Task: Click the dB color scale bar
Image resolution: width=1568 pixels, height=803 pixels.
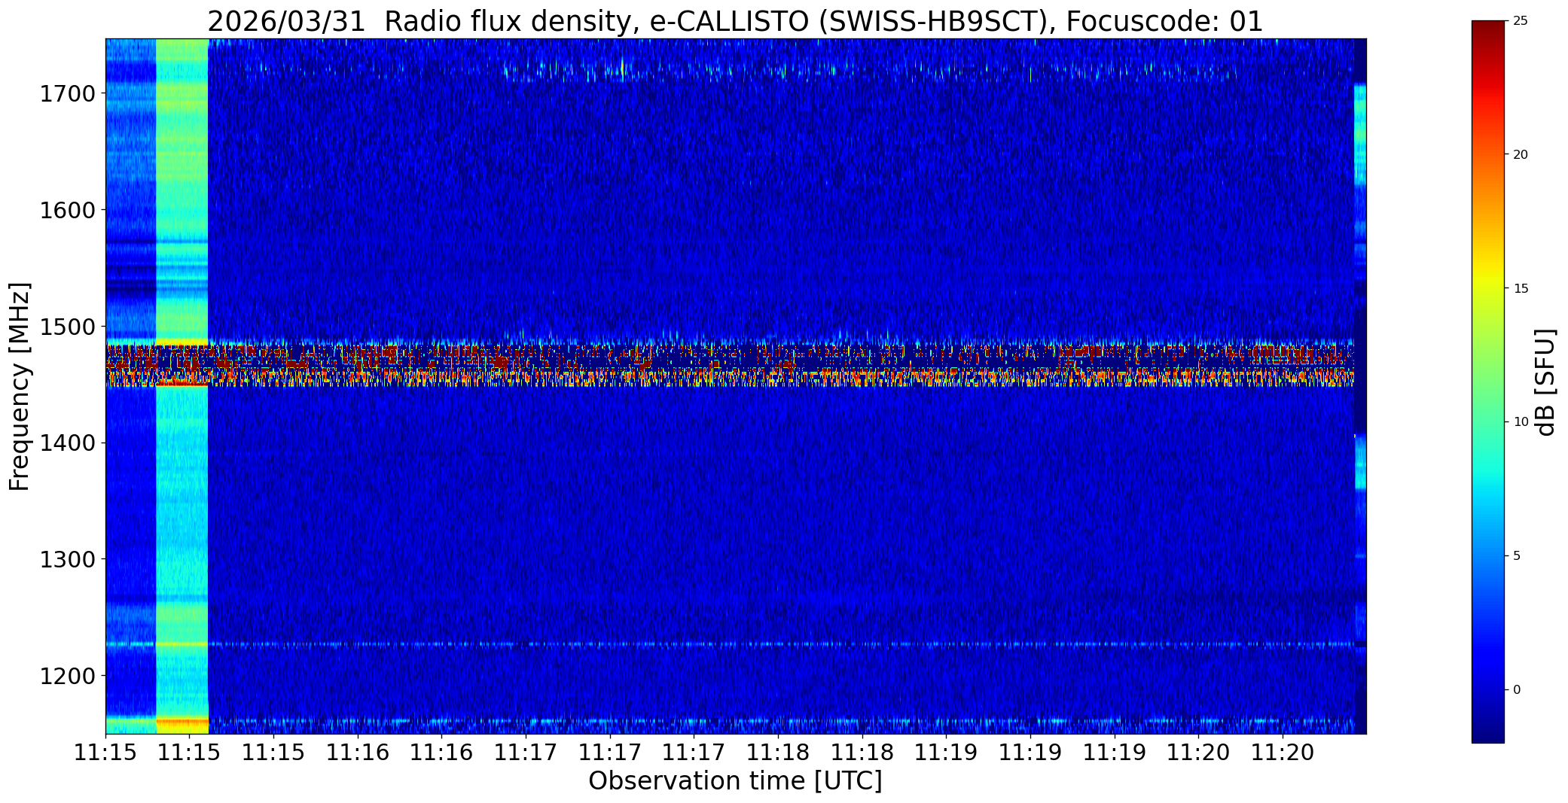Action: point(1487,382)
